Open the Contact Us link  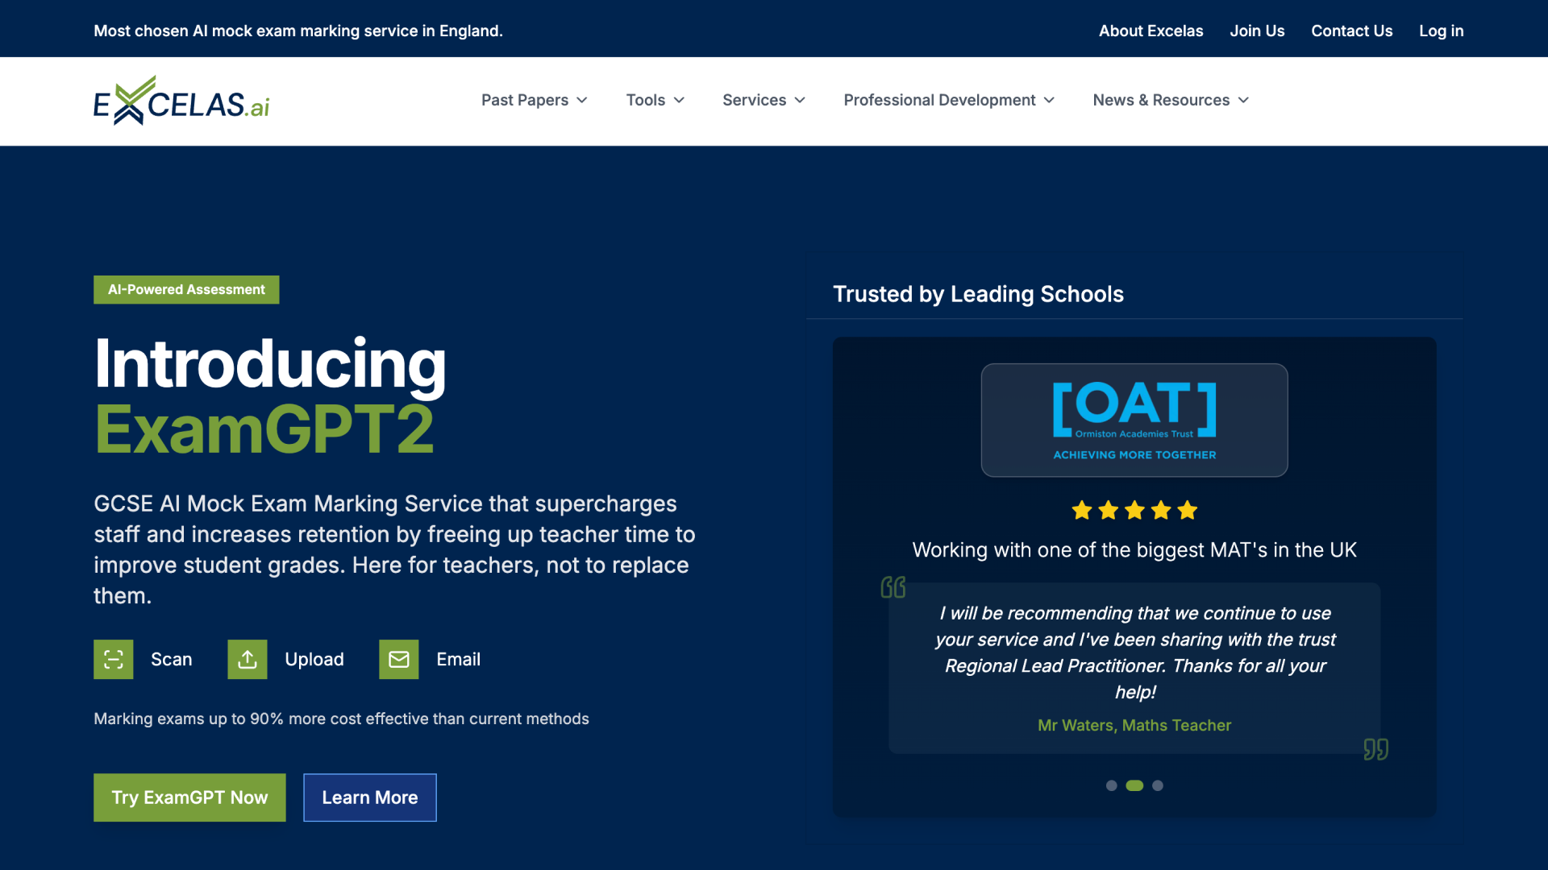pos(1352,31)
